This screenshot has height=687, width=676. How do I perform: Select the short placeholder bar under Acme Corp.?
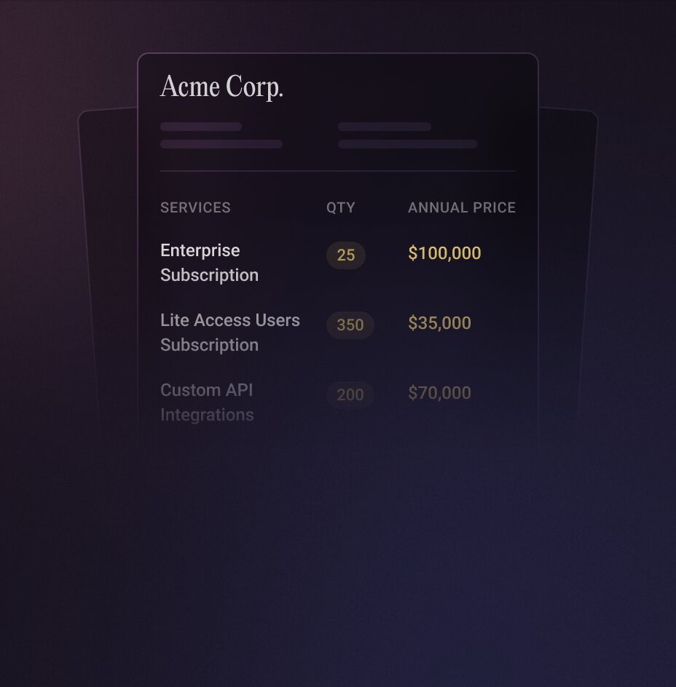[x=201, y=127]
